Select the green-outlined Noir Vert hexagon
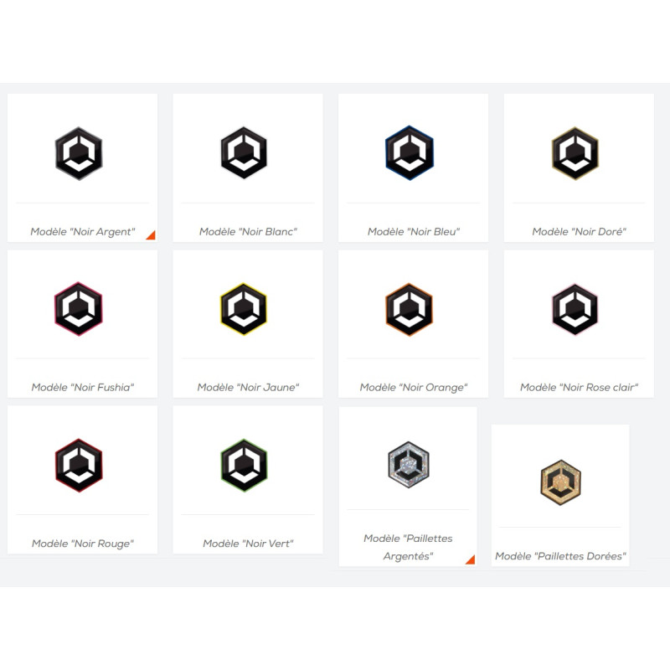The width and height of the screenshot is (670, 670). [244, 466]
